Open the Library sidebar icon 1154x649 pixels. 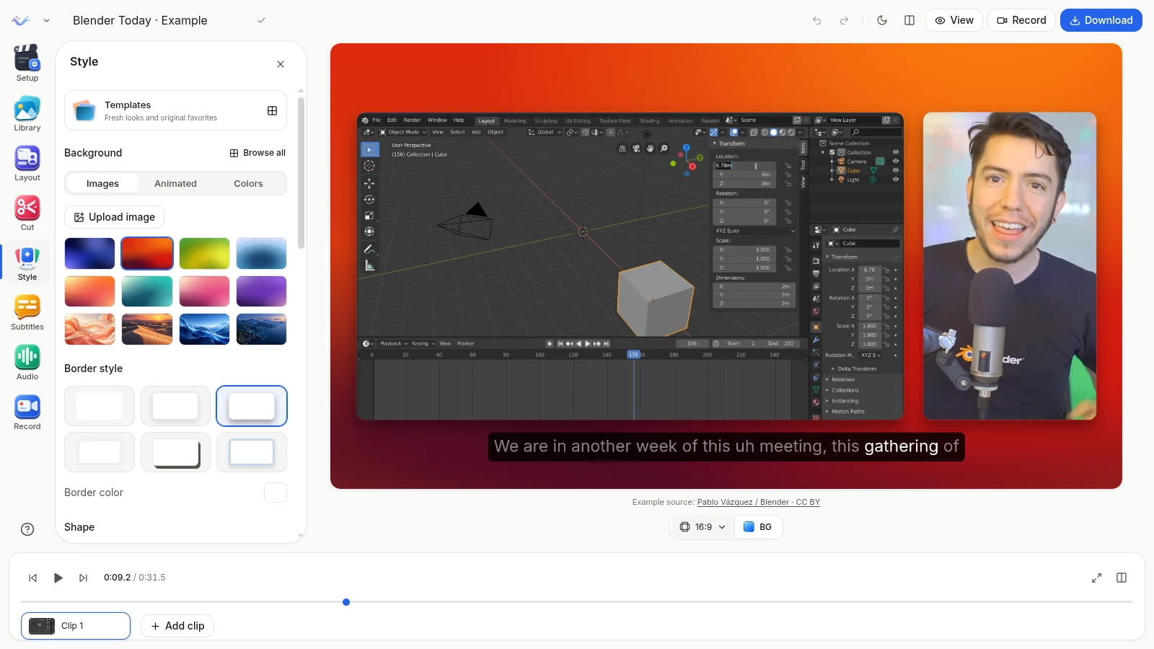coord(27,113)
